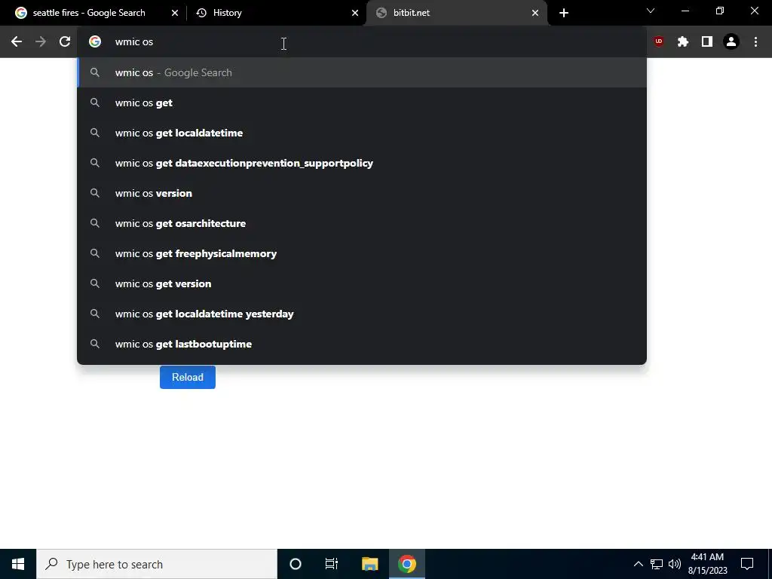Toggle the browser side panel icon
Viewport: 772px width, 579px height.
coord(707,42)
